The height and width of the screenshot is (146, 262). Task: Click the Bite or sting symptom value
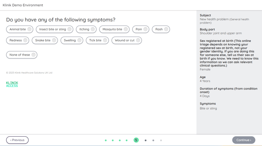(x=208, y=108)
